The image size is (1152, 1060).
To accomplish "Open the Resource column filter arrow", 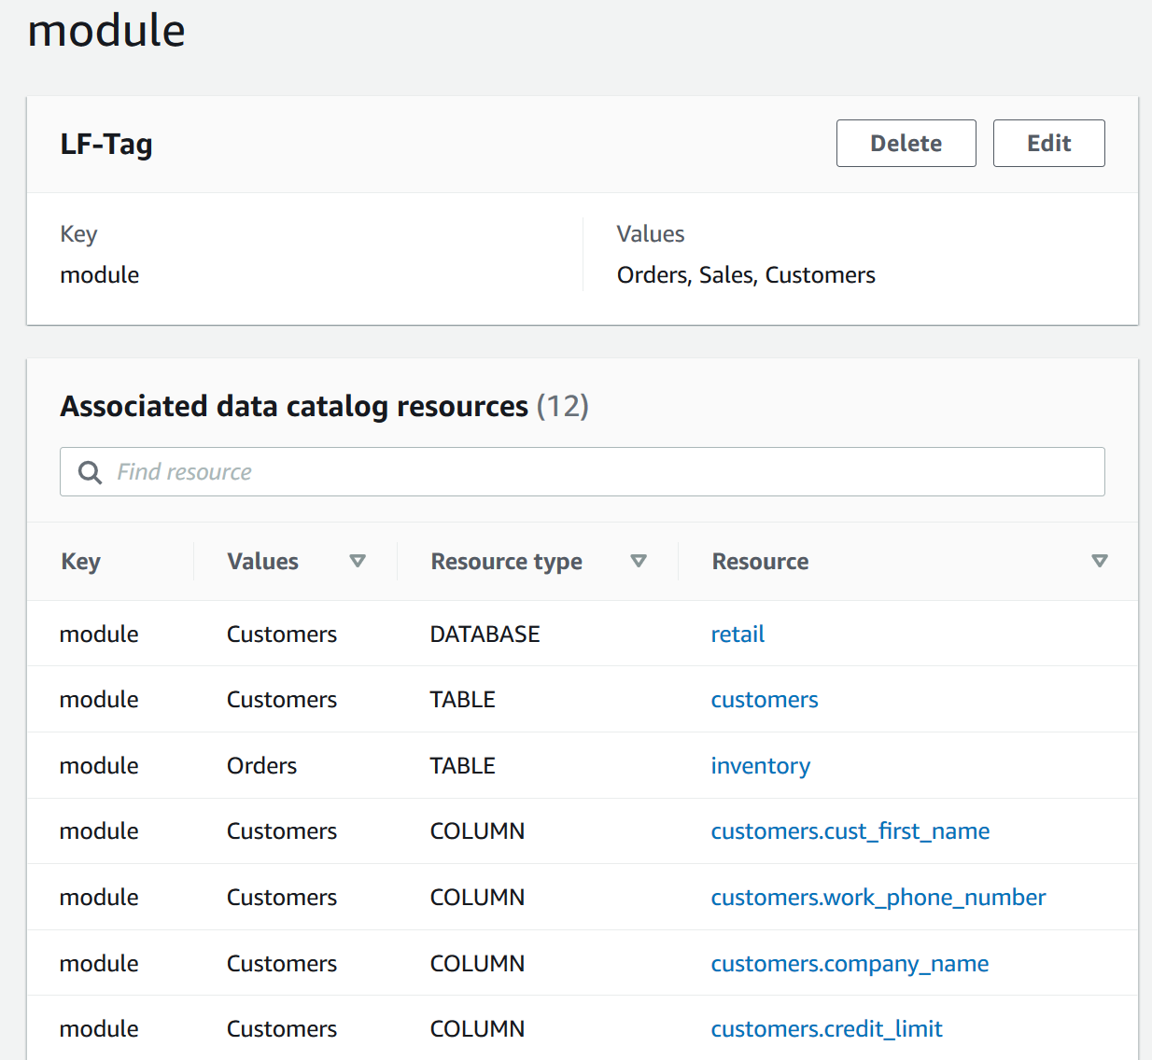I will click(1100, 561).
